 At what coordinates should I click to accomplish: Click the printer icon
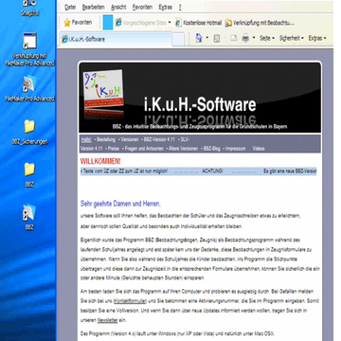[x=245, y=38]
